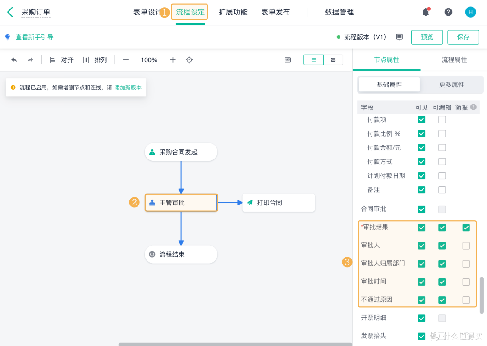Undo the last flow edit

pyautogui.click(x=14, y=60)
